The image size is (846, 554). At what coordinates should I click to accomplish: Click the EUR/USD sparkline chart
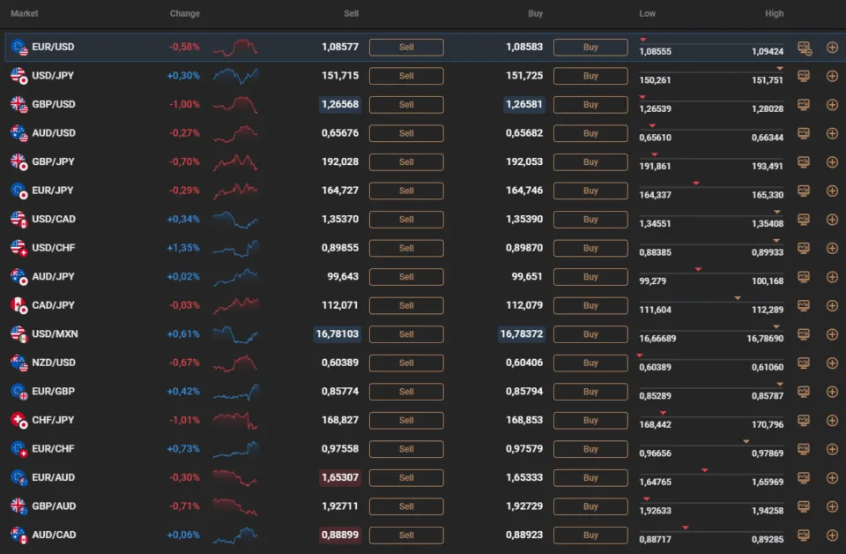235,47
